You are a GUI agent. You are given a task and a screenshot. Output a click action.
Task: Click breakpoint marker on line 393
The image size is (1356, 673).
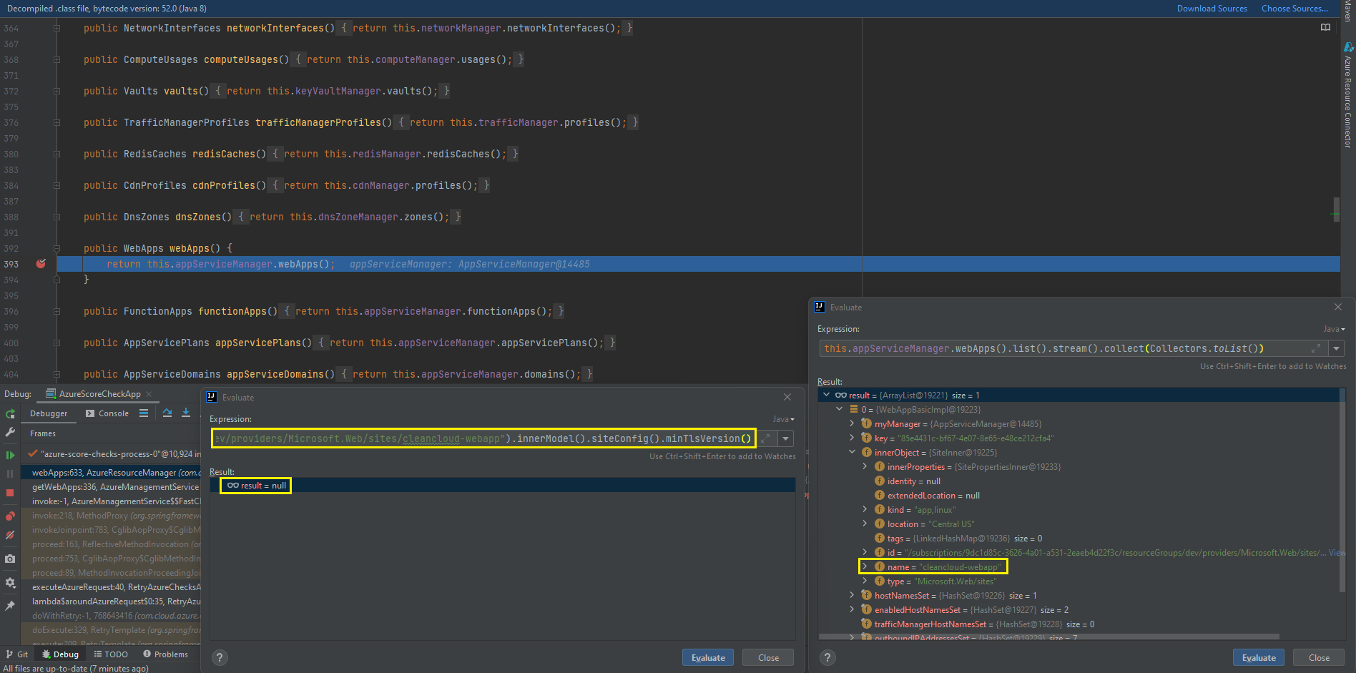[41, 264]
